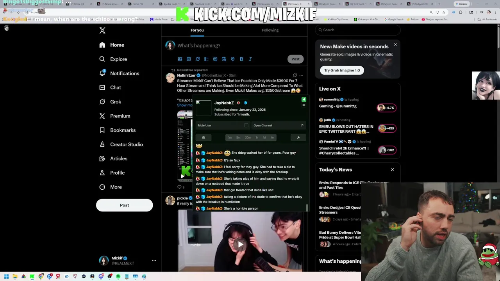Open Chat in the X sidebar
This screenshot has width=500, height=281.
pyautogui.click(x=110, y=87)
